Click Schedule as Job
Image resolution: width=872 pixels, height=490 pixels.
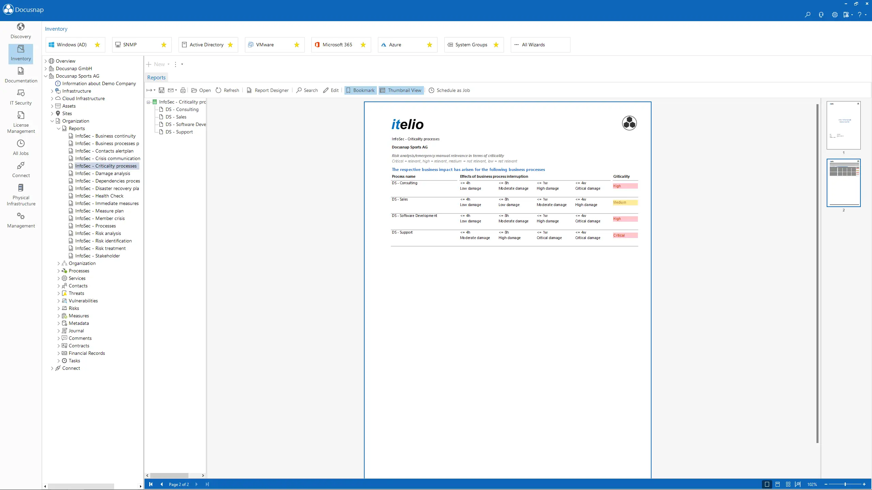(x=449, y=90)
